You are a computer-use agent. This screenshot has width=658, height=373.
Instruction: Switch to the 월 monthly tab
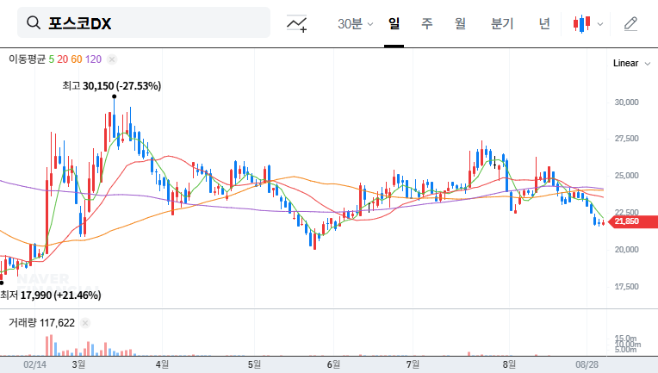(460, 23)
